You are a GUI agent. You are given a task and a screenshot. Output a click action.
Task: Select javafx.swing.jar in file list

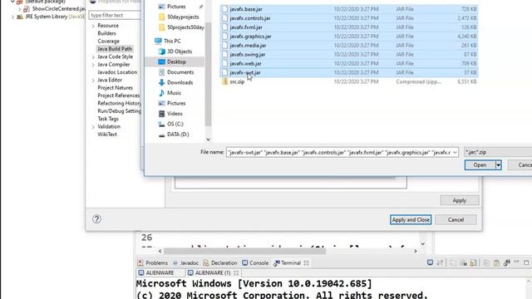[348, 55]
